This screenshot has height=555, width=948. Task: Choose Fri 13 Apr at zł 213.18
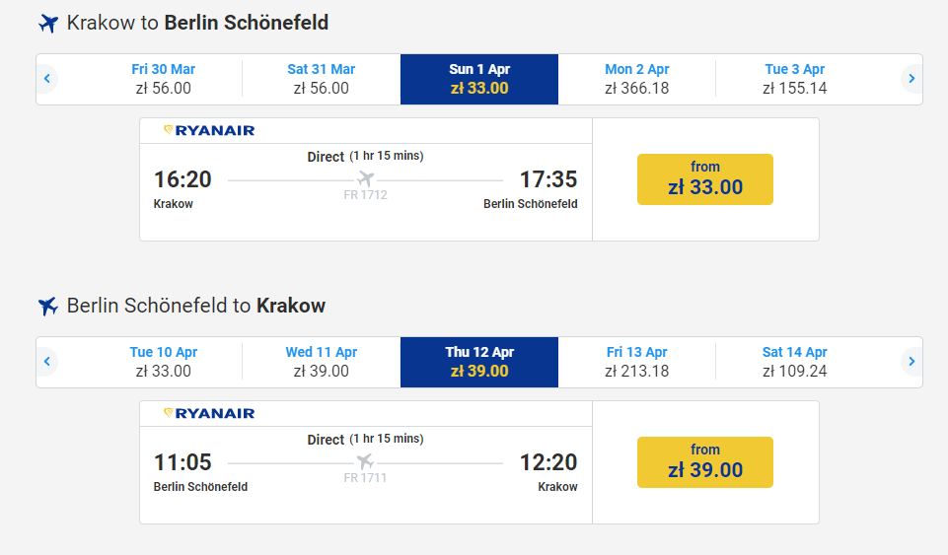(x=637, y=362)
